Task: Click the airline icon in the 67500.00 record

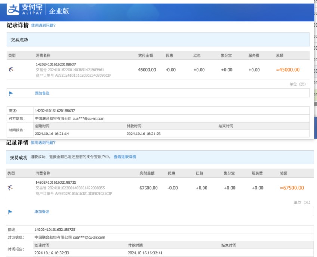Action: (x=10, y=188)
